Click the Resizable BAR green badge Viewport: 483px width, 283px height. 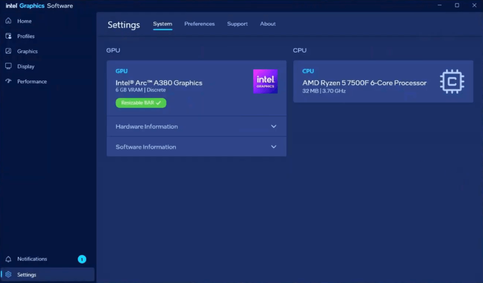click(141, 103)
